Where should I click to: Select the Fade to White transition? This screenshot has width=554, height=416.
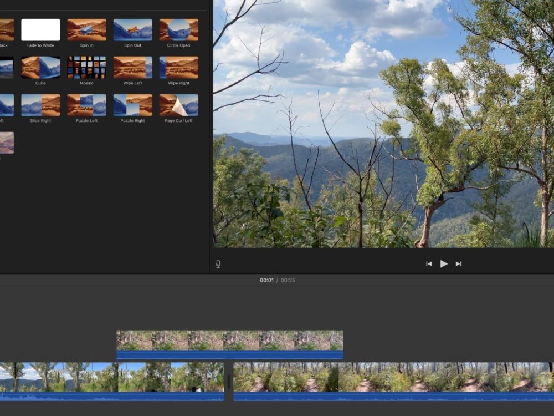40,30
